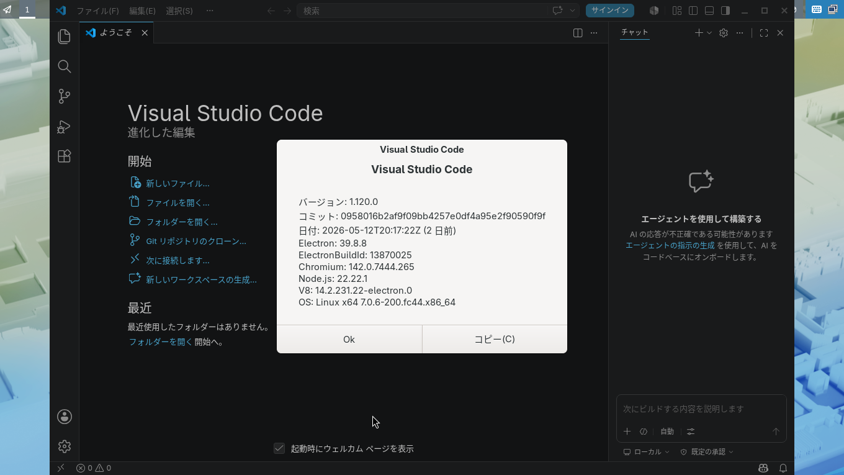This screenshot has height=475, width=844.
Task: Open the 選択(S) menu
Action: 179,11
